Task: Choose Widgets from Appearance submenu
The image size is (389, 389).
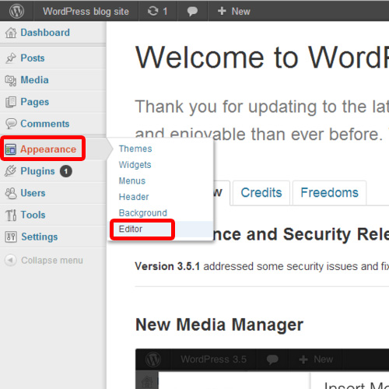Action: (x=135, y=165)
